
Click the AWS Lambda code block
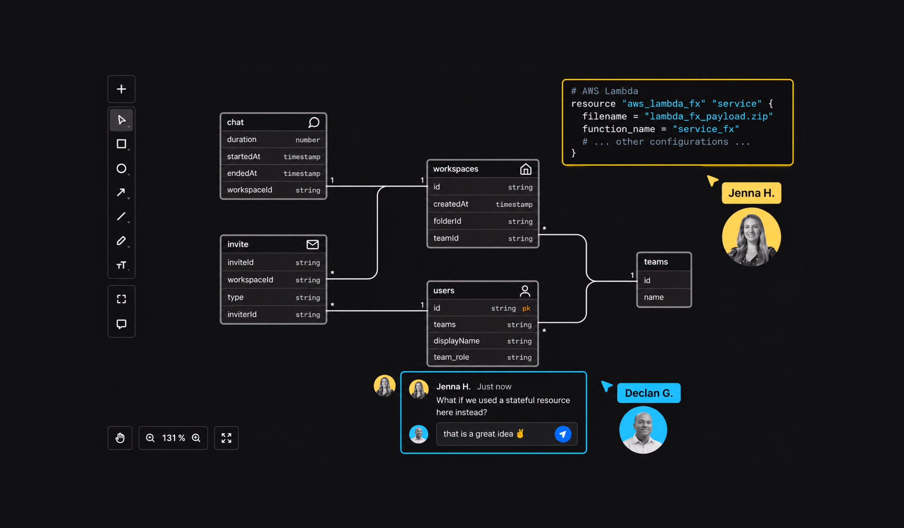(x=677, y=122)
